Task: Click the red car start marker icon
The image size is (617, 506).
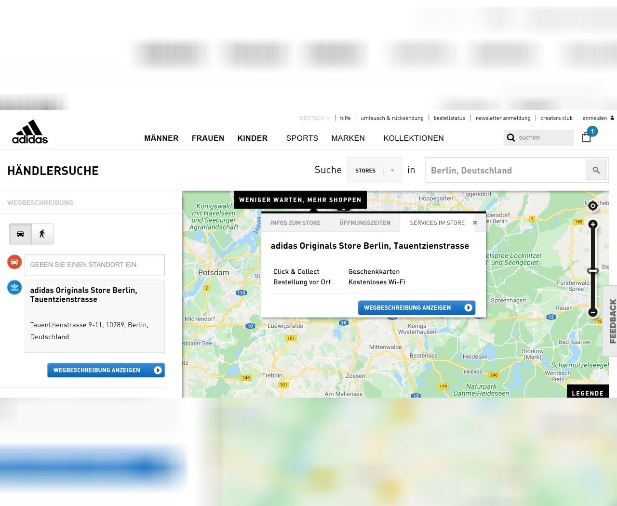Action: (x=14, y=262)
